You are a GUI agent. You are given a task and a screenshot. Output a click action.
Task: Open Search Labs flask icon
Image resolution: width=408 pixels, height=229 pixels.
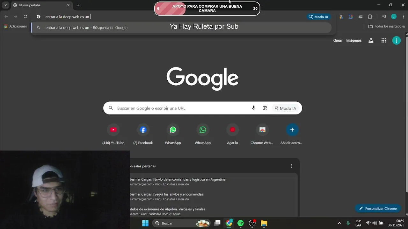[371, 40]
